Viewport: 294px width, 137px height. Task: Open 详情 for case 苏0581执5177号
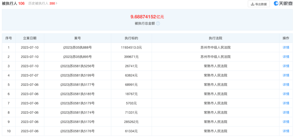[286, 85]
